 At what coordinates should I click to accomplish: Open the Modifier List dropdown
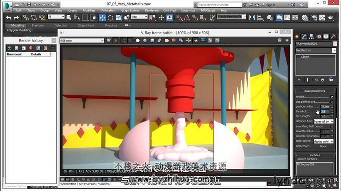point(316,50)
